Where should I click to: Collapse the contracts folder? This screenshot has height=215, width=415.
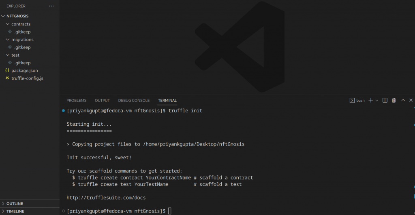(x=7, y=24)
